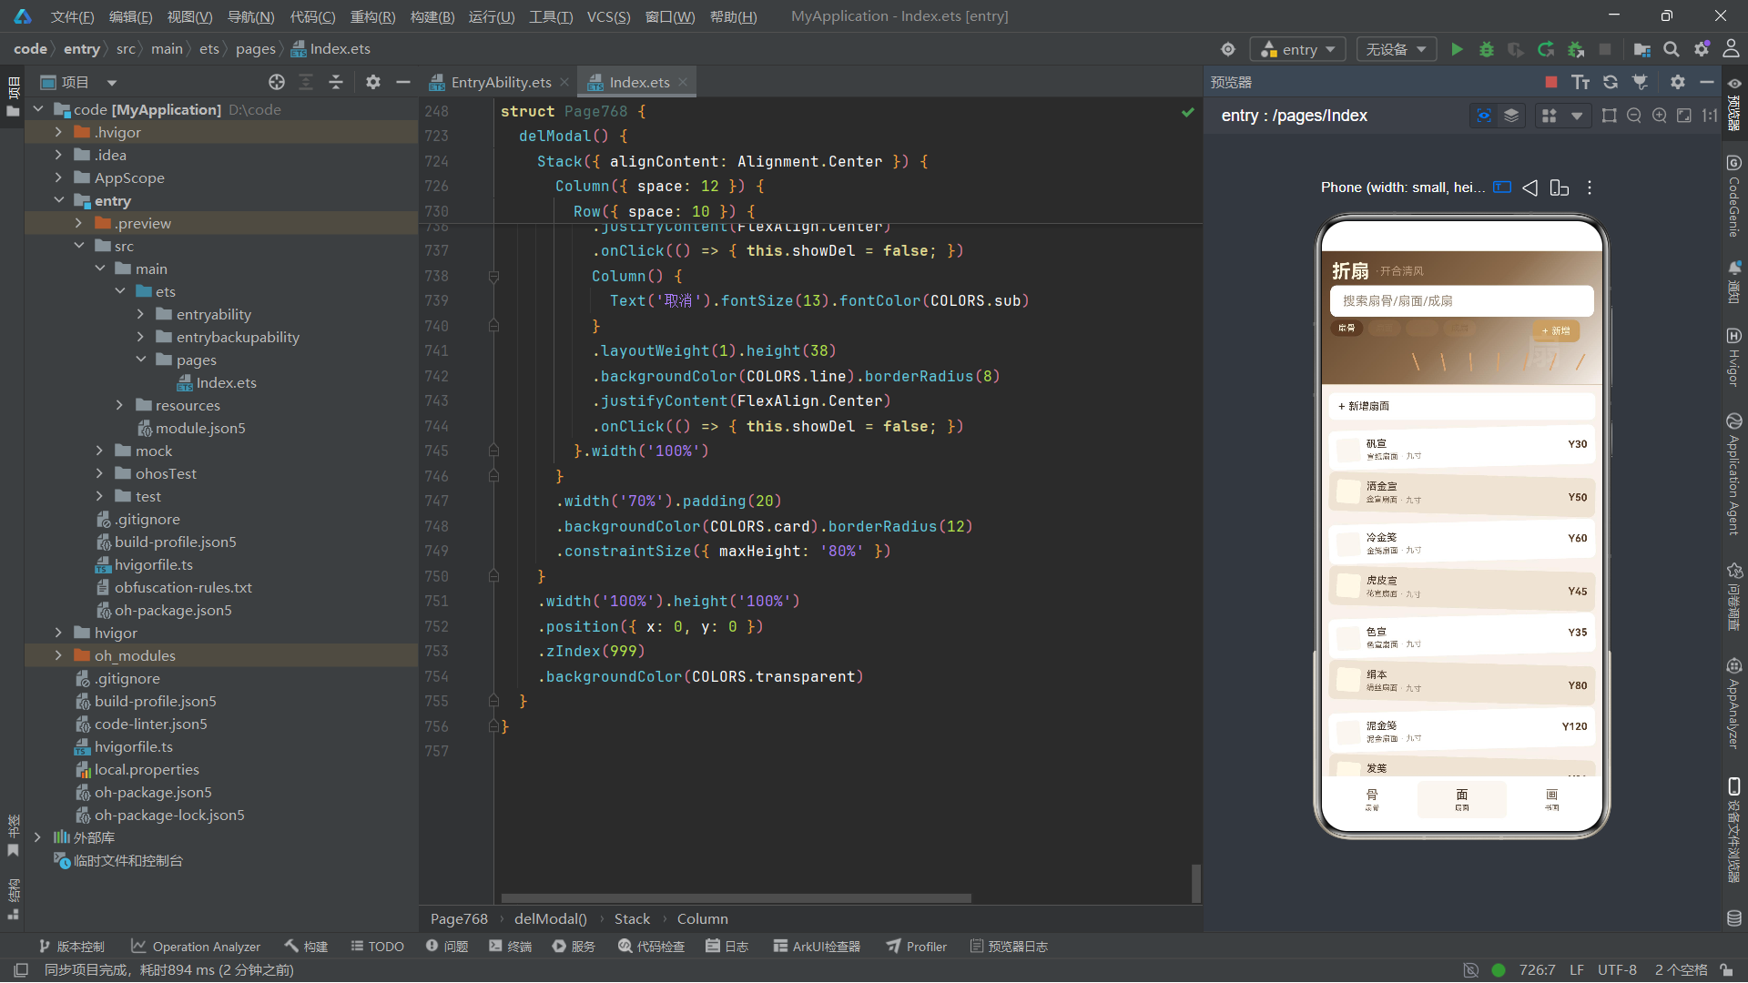Expand 外部库 external libraries node

(37, 837)
